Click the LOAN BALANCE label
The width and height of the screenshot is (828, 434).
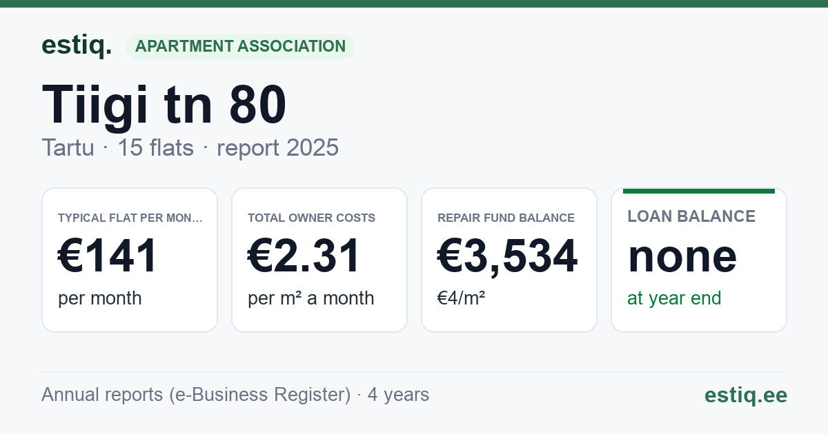(x=691, y=216)
